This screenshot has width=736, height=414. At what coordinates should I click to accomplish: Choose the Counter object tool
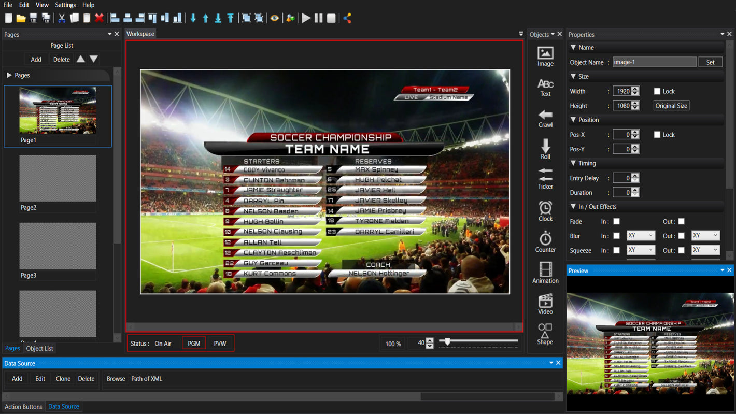[x=545, y=241]
